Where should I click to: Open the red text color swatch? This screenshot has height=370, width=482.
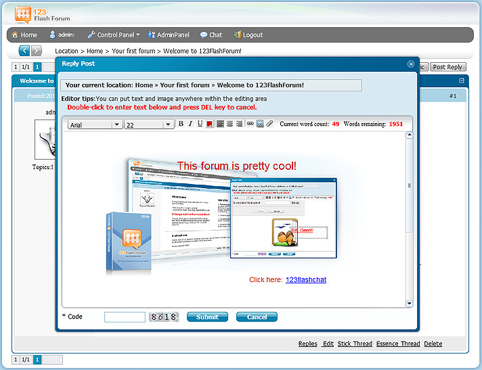point(209,124)
